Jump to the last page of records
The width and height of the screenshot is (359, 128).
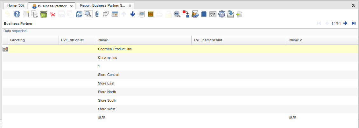[x=353, y=23]
